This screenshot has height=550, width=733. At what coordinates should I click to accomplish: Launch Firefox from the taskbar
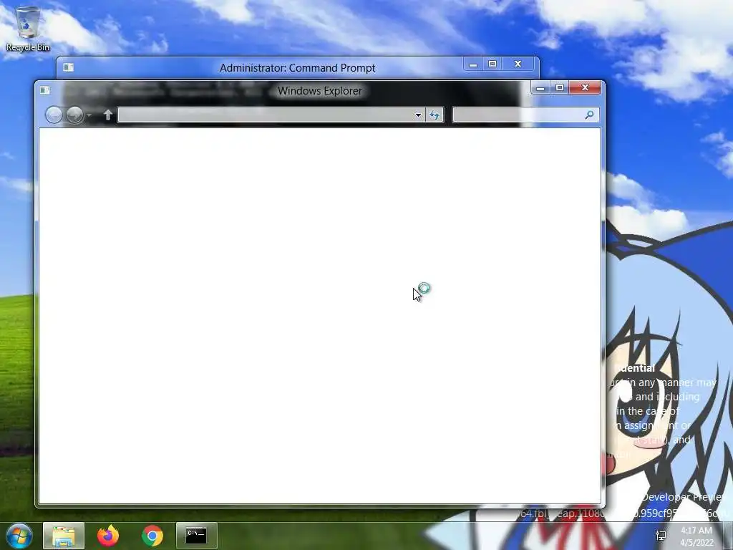click(108, 536)
